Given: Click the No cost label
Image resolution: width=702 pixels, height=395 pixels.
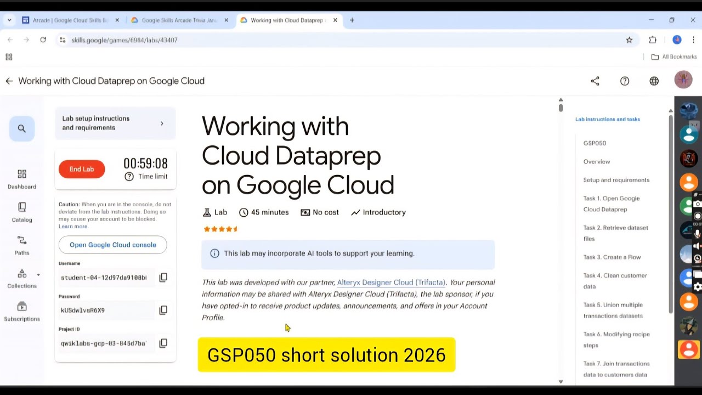Looking at the screenshot, I should [320, 212].
